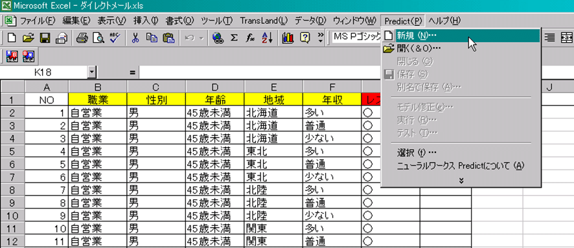Open the ウィンドウ(W) menu
This screenshot has height=248, width=574.
pyautogui.click(x=354, y=21)
